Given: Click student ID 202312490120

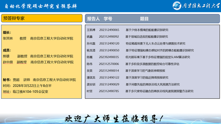Looking at the screenshot, I should [x=109, y=44].
